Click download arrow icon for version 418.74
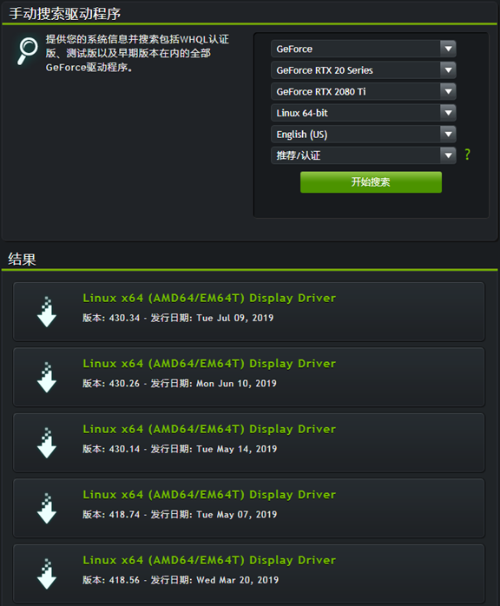 point(47,508)
